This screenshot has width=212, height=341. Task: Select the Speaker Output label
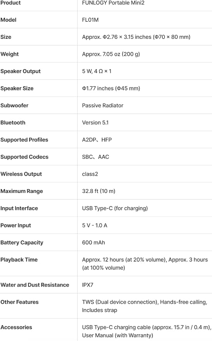(21, 71)
